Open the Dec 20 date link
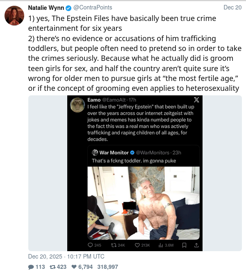The image size is (246, 275). pos(232,7)
